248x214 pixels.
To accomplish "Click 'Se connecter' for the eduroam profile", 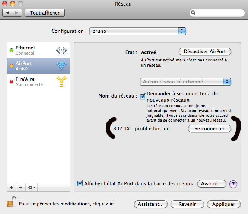I will pyautogui.click(x=209, y=129).
